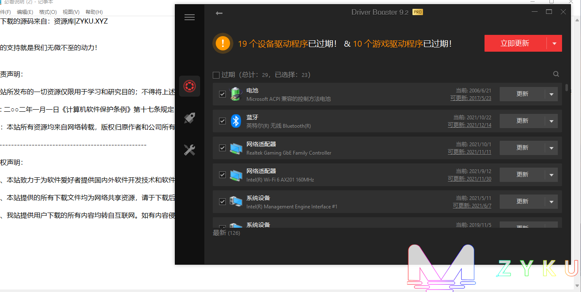Click Realtek Gaming GbE Family Controller text
This screenshot has height=292, width=581.
click(x=289, y=153)
